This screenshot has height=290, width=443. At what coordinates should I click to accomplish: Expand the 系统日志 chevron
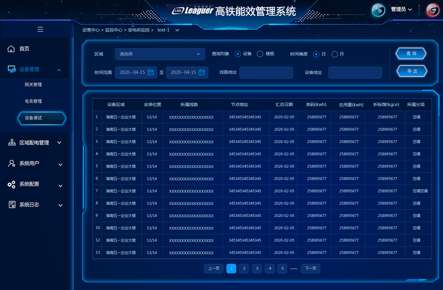pyautogui.click(x=60, y=205)
